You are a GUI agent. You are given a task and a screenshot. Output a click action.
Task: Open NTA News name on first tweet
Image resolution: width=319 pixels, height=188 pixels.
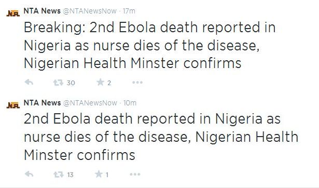[x=42, y=11]
